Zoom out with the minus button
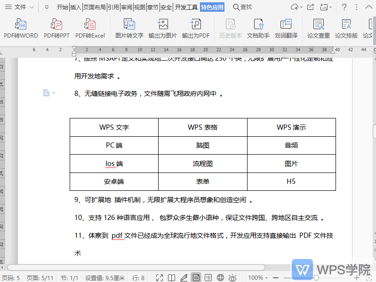This screenshot has height=282, width=376. 276,278
